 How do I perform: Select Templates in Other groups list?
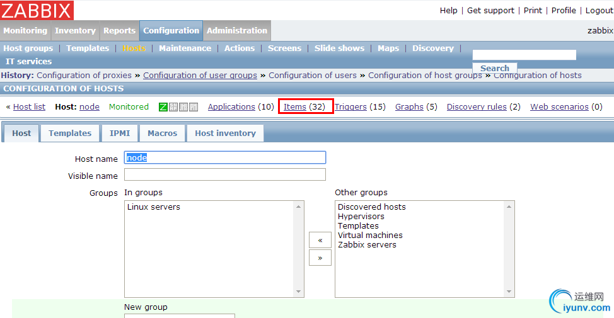pos(358,225)
